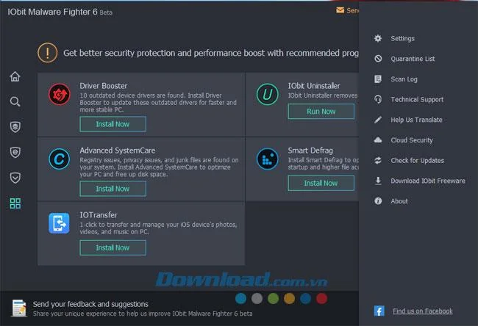Image resolution: width=478 pixels, height=326 pixels.
Task: Click 'Share your unique experience' text
Action: pyautogui.click(x=143, y=314)
